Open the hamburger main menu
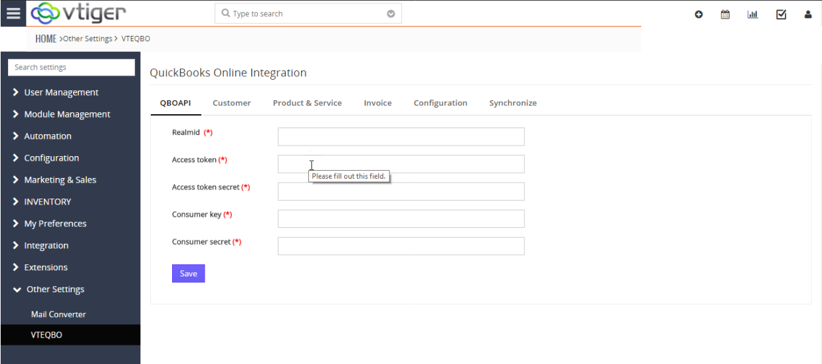Image resolution: width=822 pixels, height=364 pixels. click(13, 13)
